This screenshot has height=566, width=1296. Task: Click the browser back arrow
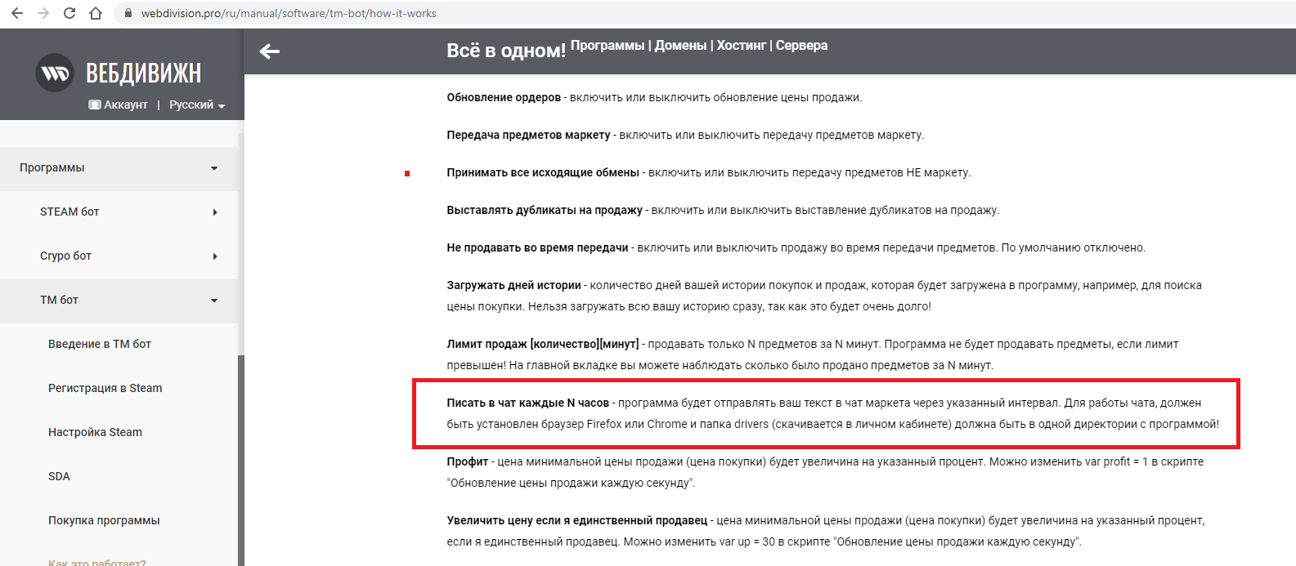(16, 13)
